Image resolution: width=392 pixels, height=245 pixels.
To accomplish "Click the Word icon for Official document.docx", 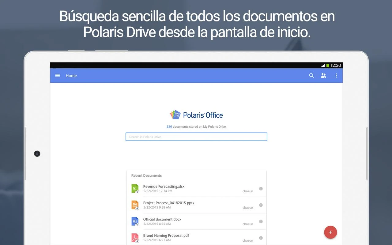I will (x=135, y=221).
